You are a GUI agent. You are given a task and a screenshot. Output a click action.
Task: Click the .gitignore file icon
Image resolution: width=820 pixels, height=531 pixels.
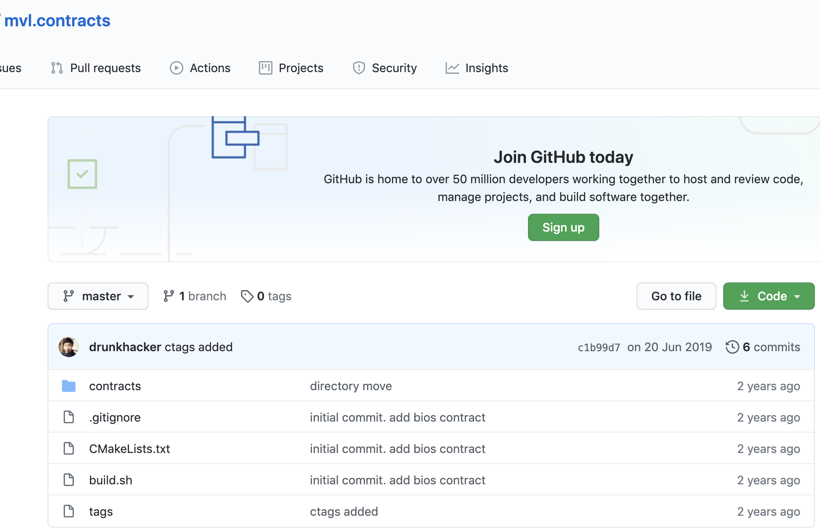click(69, 417)
